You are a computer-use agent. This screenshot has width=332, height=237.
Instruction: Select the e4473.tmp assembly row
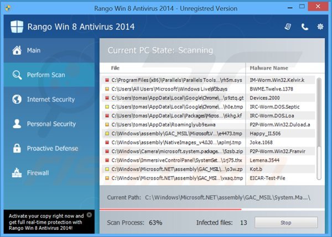(209, 133)
